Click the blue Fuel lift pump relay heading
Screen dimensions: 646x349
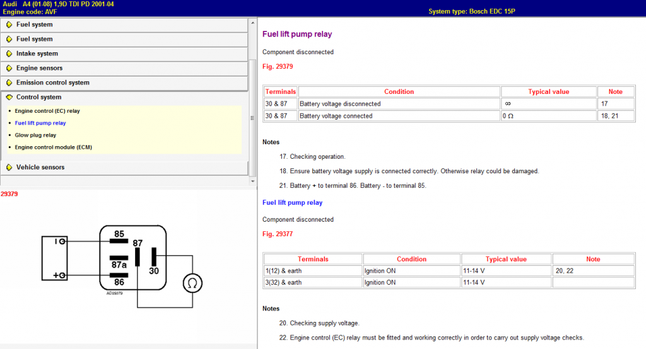pos(293,202)
